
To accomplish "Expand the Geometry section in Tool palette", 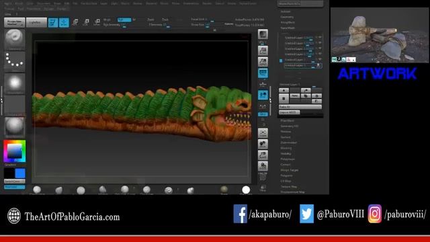I will [x=287, y=17].
